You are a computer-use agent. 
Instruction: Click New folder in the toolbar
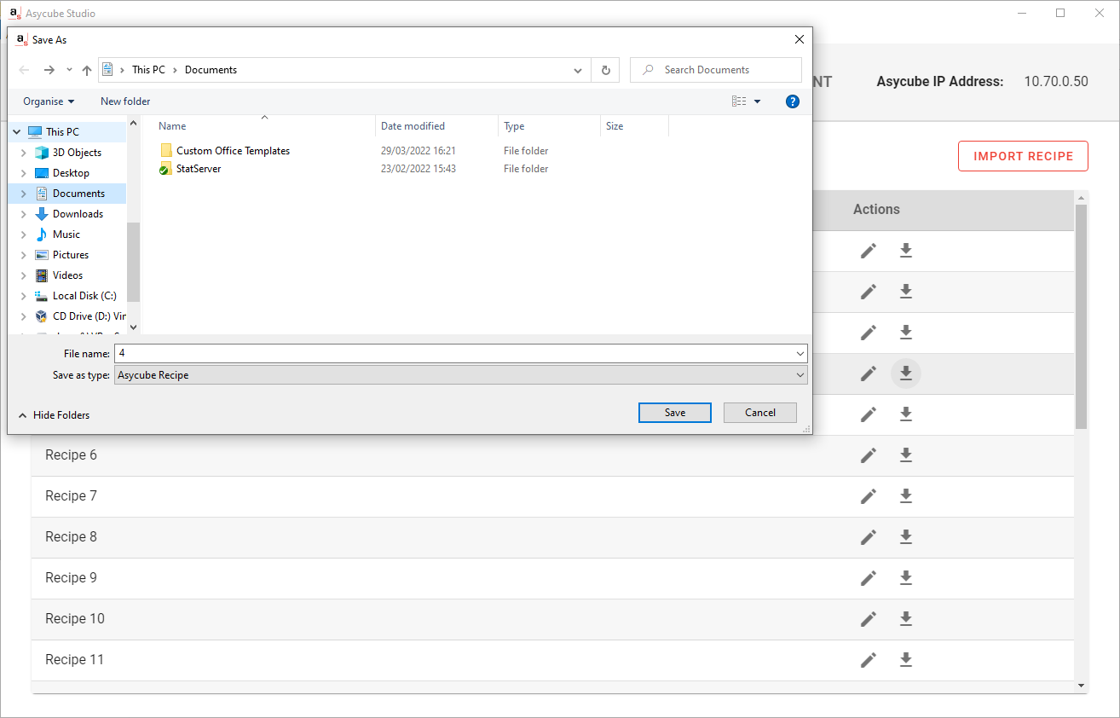[125, 101]
